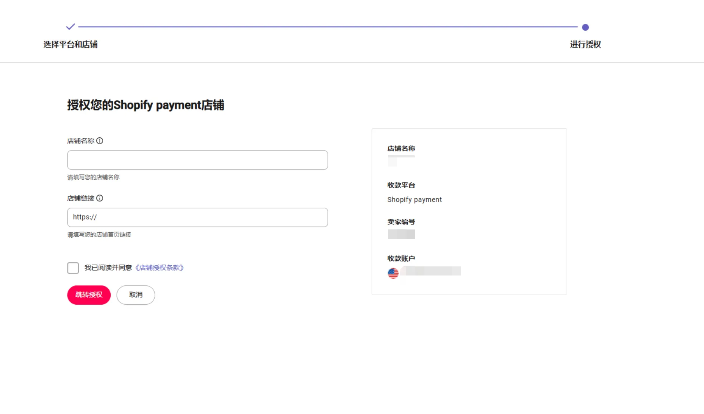
Task: Click the hint text 请填写您的店铺首页链接
Action: tap(99, 235)
